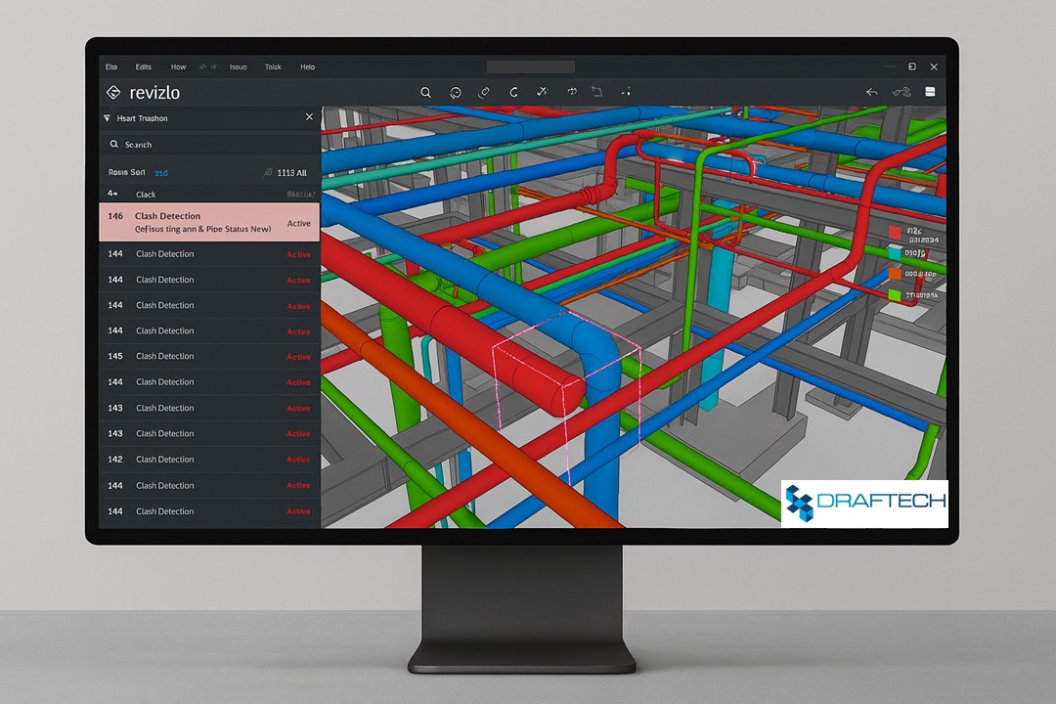The height and width of the screenshot is (704, 1056).
Task: Select the clash 142 Clash Detection entry
Action: tap(209, 460)
